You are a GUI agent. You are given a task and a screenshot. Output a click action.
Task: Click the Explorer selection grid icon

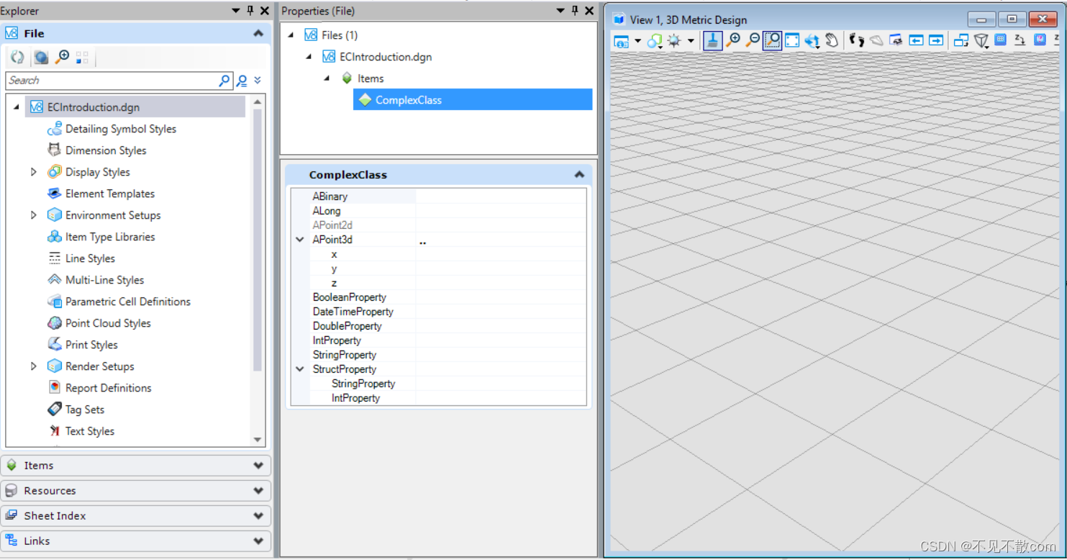click(x=82, y=58)
